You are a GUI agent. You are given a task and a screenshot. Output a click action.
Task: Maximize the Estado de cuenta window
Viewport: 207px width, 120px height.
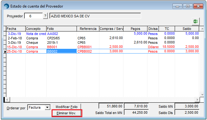pos(188,6)
